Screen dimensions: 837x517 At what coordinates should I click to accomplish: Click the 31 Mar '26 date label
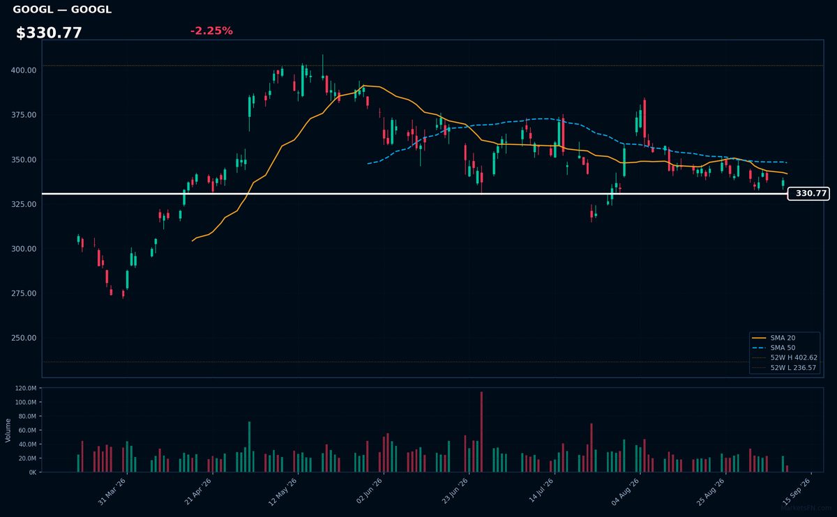[113, 491]
